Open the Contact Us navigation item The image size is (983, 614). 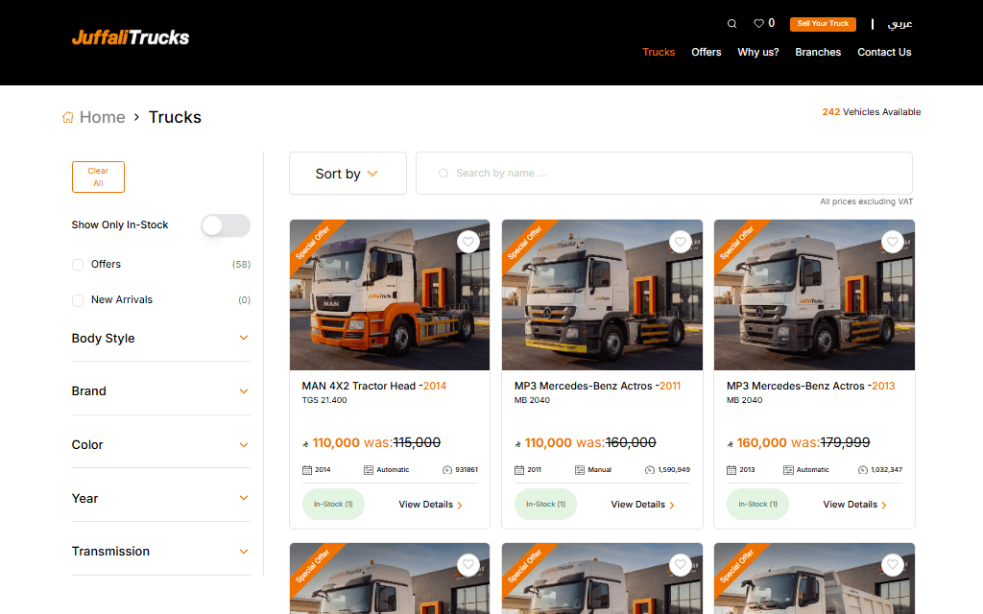884,52
